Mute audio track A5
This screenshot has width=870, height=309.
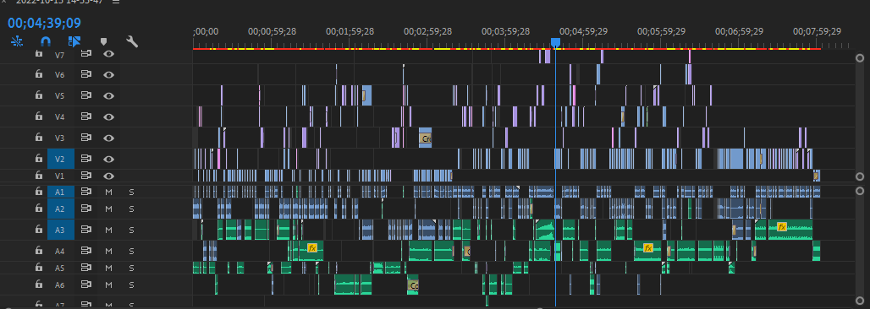108,268
